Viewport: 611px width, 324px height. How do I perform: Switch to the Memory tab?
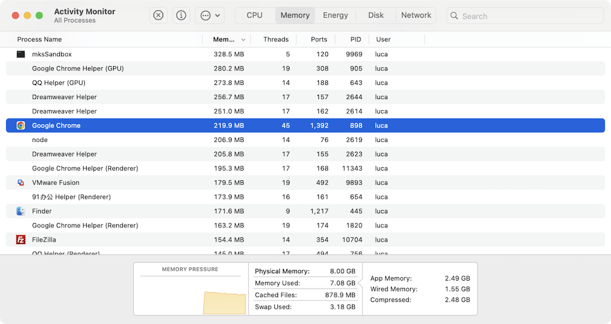pyautogui.click(x=295, y=15)
